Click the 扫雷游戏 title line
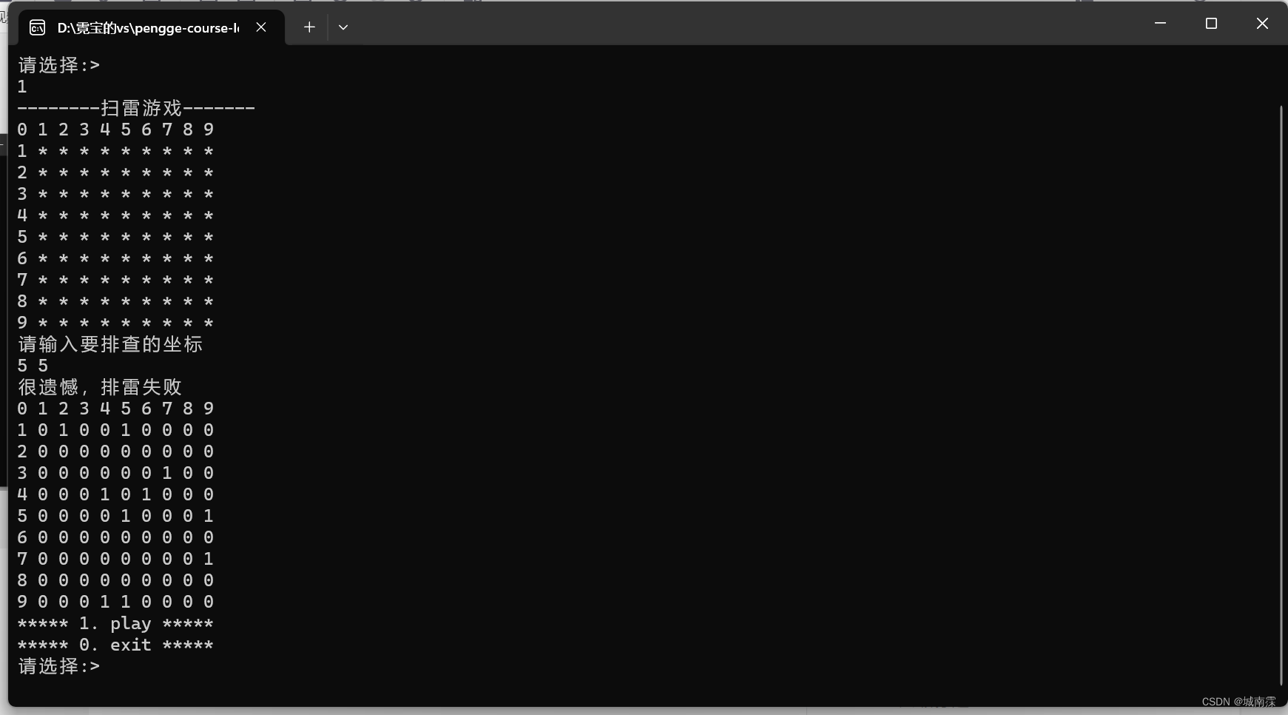 pyautogui.click(x=136, y=108)
